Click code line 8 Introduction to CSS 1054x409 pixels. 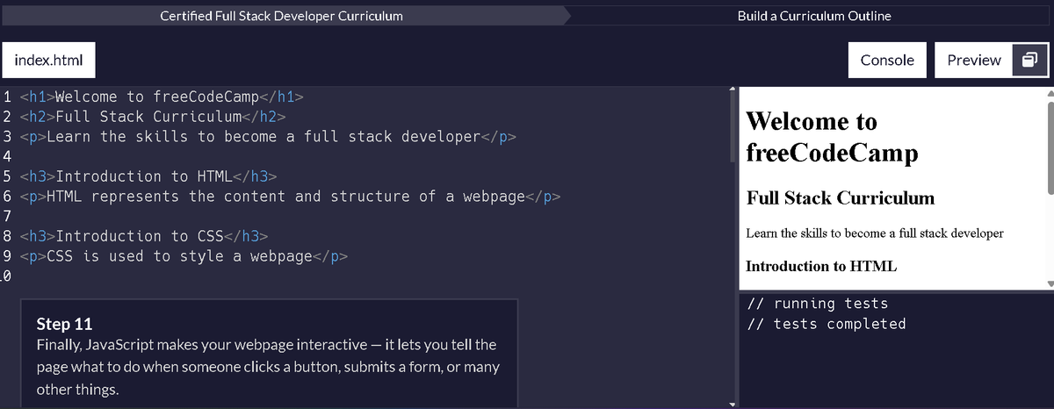click(144, 236)
